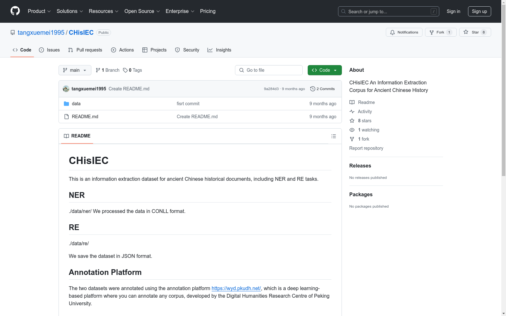506x316 pixels.
Task: Open the main branch selector dropdown
Action: pyautogui.click(x=75, y=70)
